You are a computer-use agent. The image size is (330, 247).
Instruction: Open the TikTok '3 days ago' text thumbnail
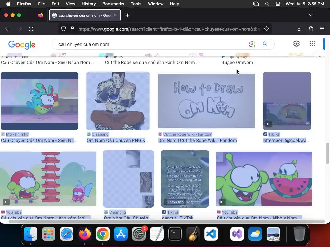coord(185,179)
